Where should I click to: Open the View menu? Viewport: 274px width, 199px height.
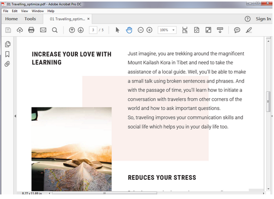coord(24,11)
